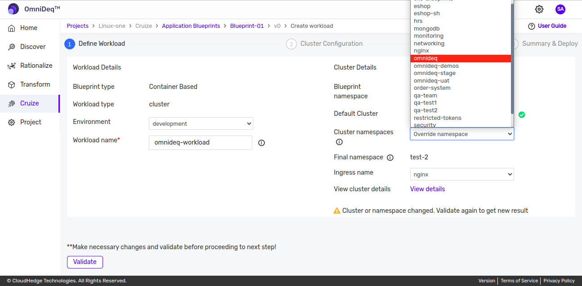This screenshot has width=582, height=286.
Task: Click Projects breadcrumb link
Action: point(78,26)
